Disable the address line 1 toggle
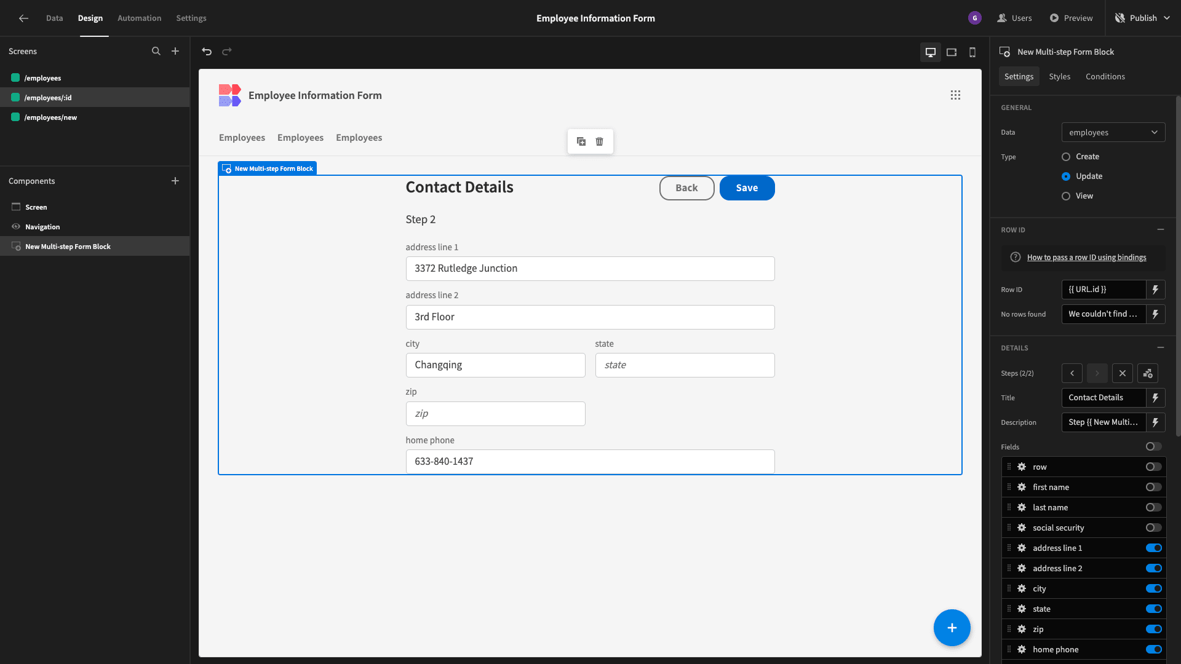1181x664 pixels. pos(1154,548)
